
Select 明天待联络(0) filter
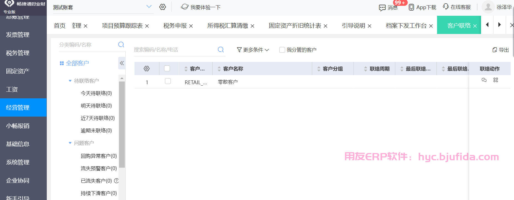click(96, 106)
